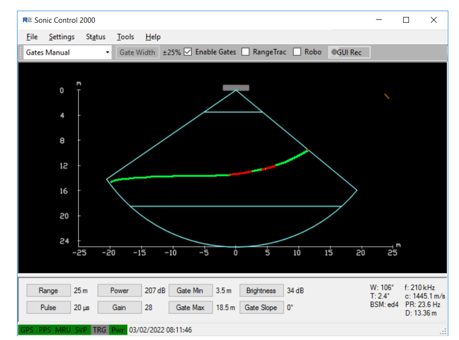The image size is (459, 340).
Task: Minimize the Sonic Control 2000 window
Action: pyautogui.click(x=379, y=20)
